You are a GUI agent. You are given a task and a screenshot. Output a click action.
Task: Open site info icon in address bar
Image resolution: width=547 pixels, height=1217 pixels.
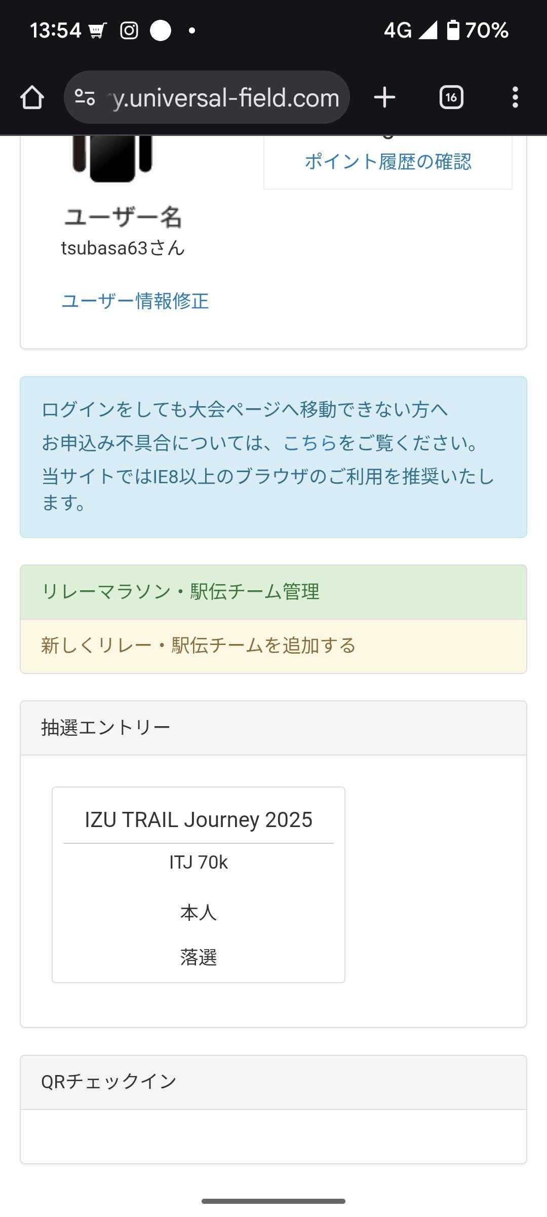click(85, 97)
